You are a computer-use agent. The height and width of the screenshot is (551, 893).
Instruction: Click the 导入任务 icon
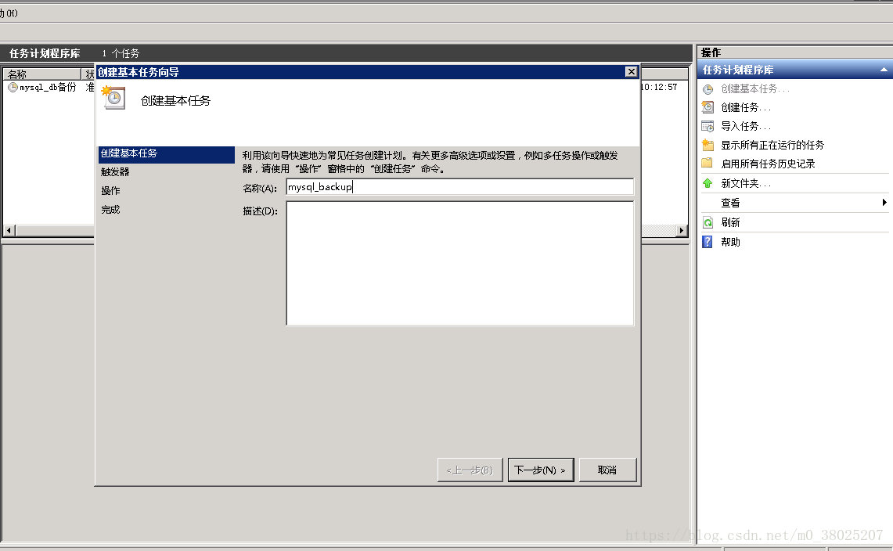(x=708, y=126)
